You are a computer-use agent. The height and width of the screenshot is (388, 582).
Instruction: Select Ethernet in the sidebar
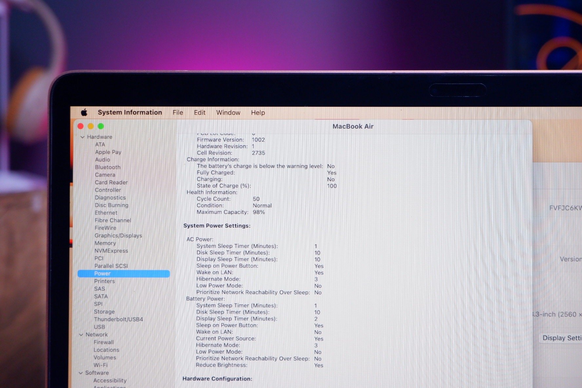click(106, 213)
